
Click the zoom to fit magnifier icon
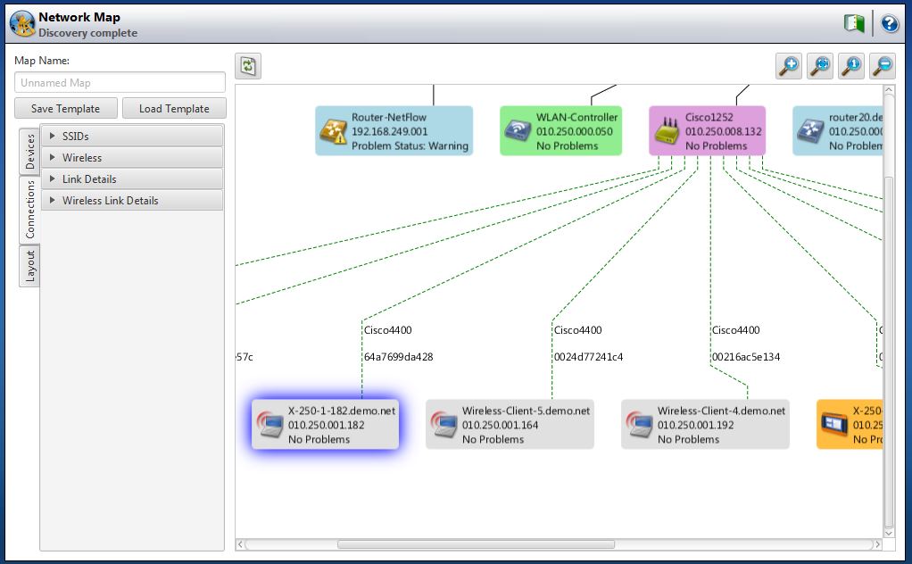pos(820,66)
